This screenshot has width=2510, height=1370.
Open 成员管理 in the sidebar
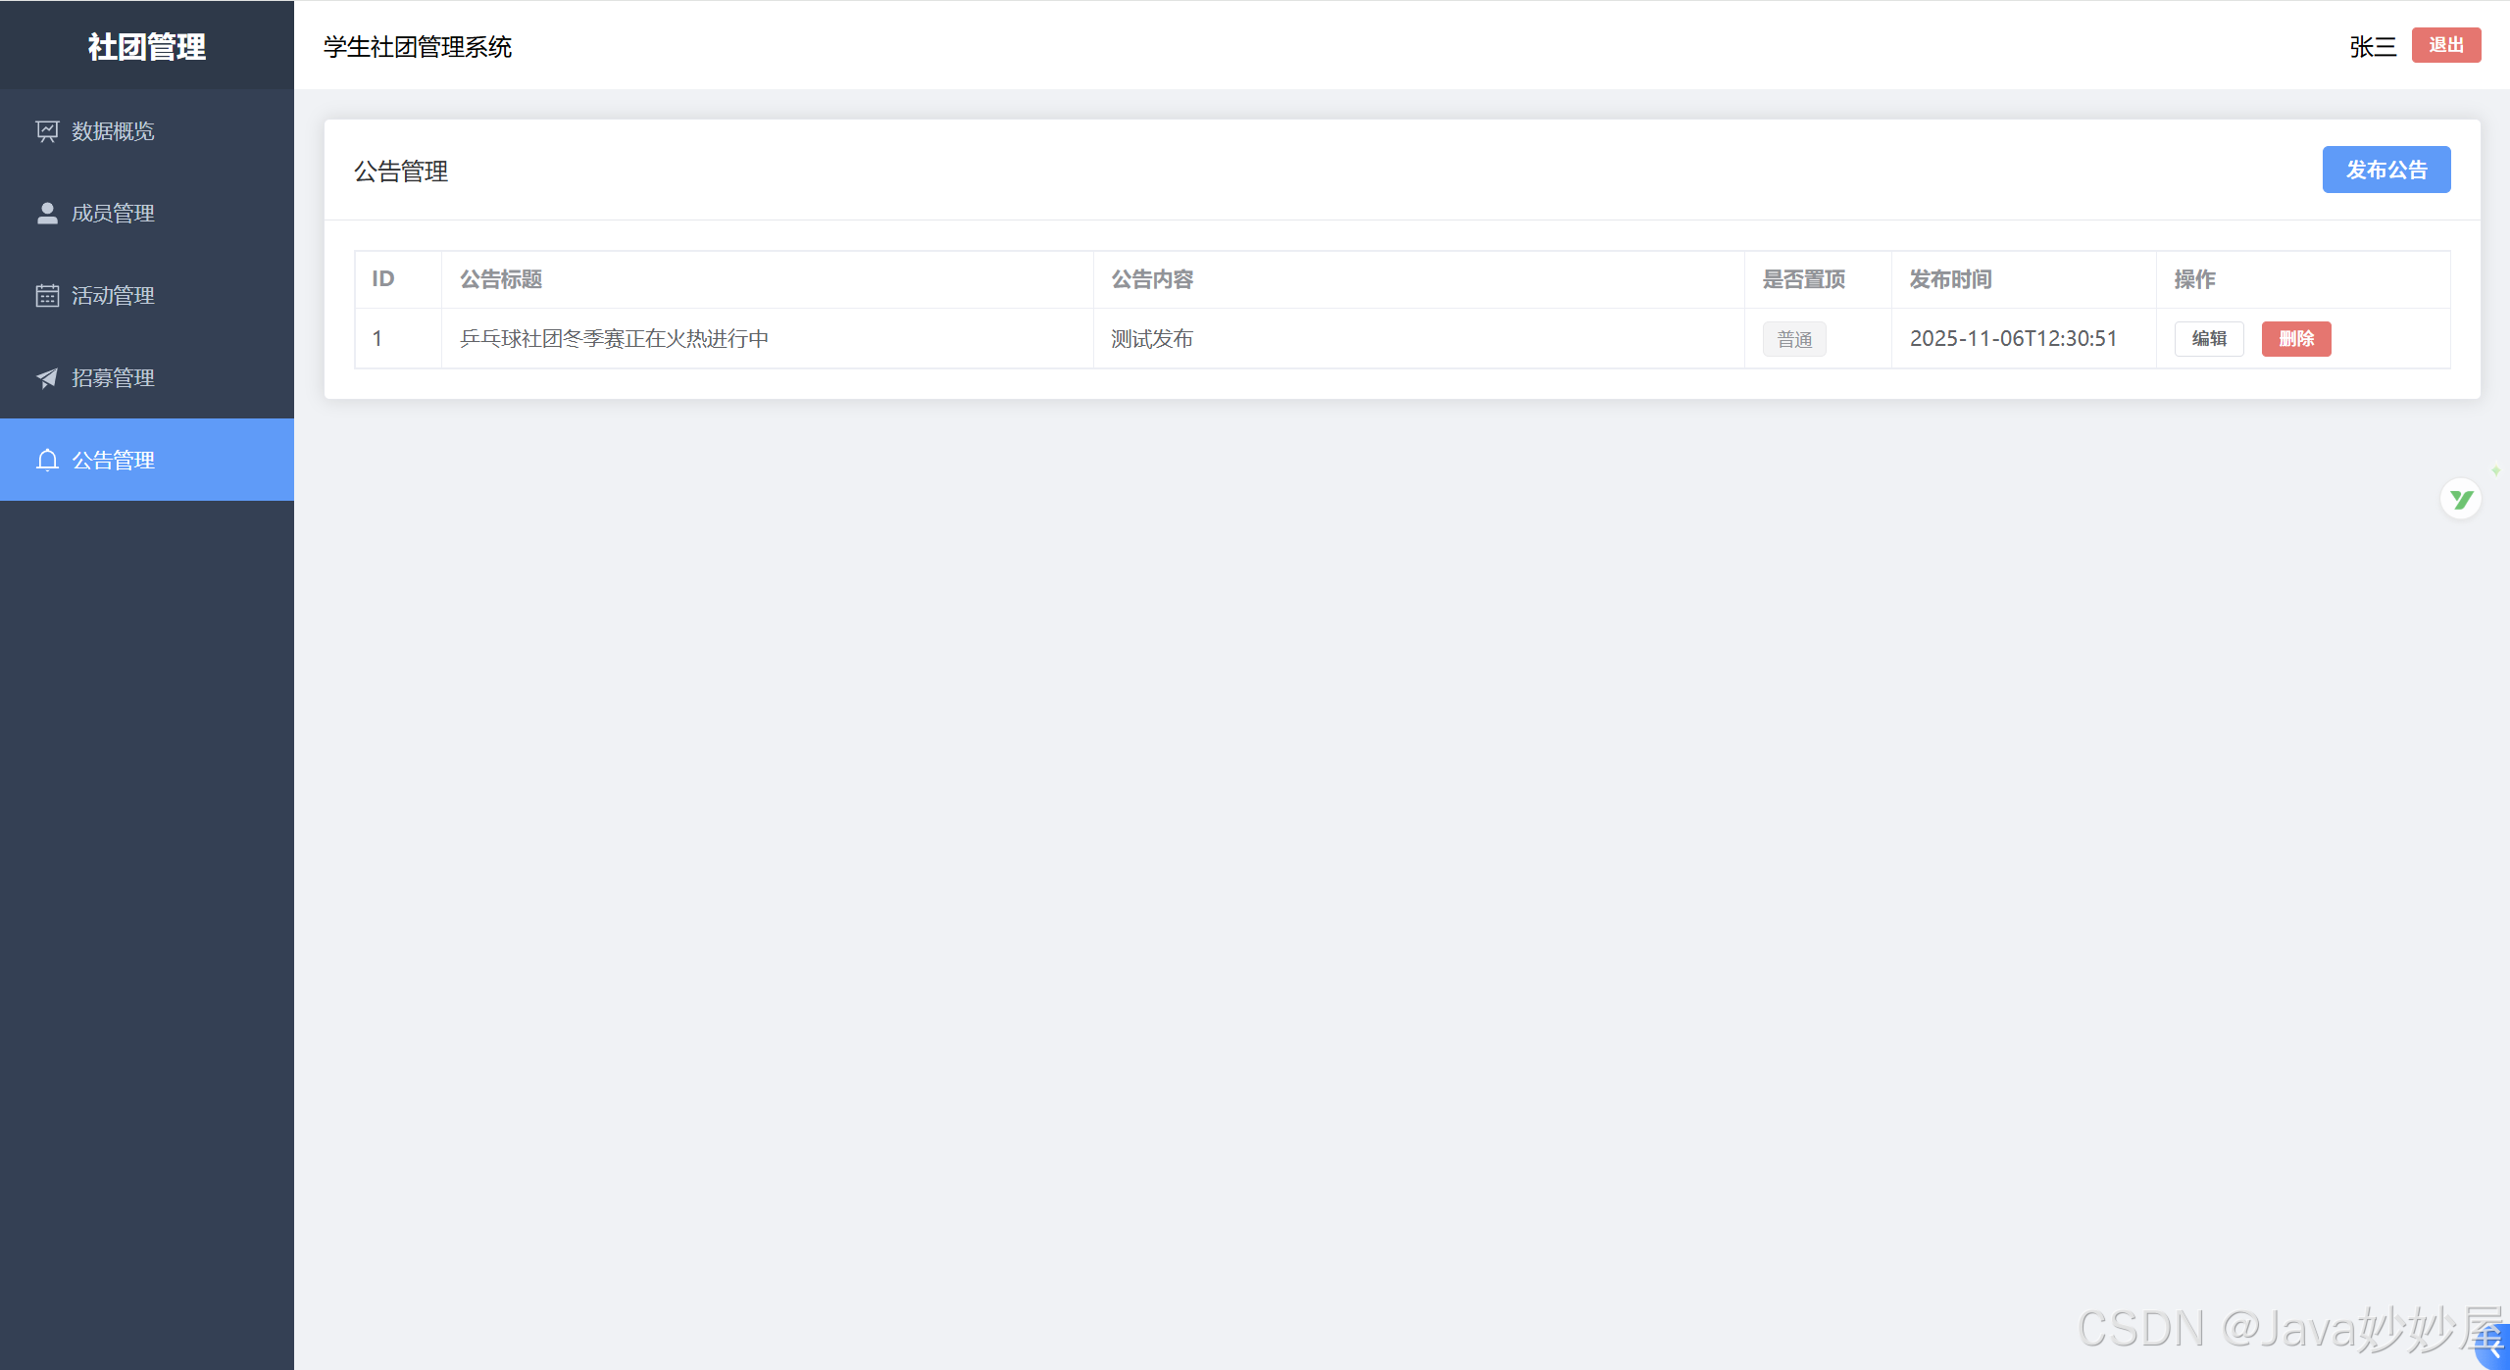(147, 214)
